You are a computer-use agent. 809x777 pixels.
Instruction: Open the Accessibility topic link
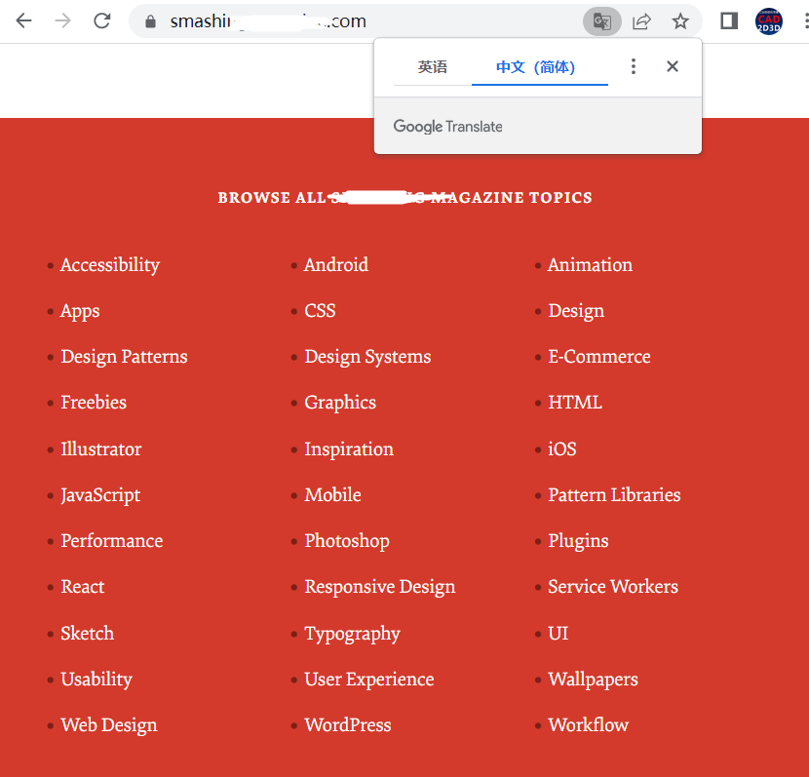110,265
